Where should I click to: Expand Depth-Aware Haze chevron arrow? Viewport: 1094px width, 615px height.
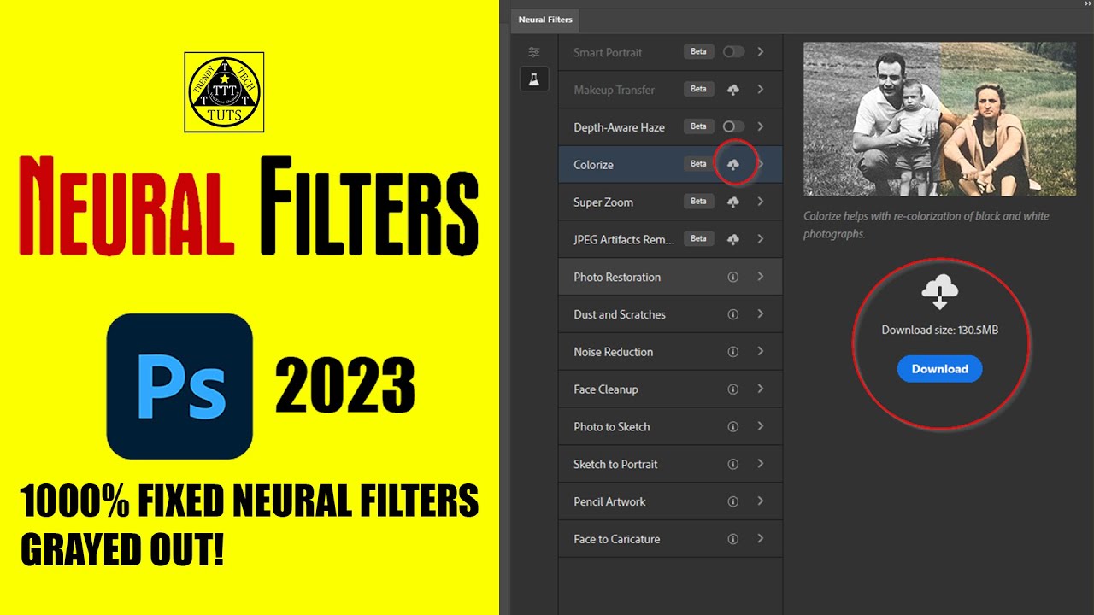coord(760,126)
